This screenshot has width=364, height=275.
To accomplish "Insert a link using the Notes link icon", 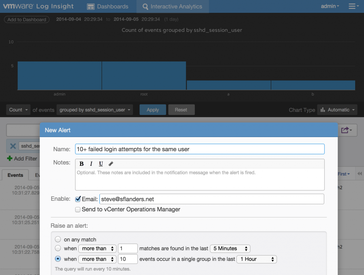I will [111, 164].
